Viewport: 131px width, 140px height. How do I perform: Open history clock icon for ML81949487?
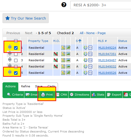(x=85, y=60)
